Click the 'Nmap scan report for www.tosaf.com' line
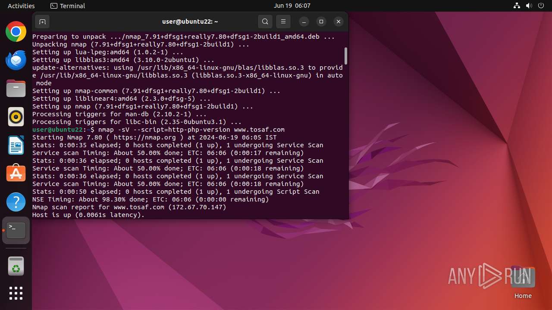 [129, 207]
